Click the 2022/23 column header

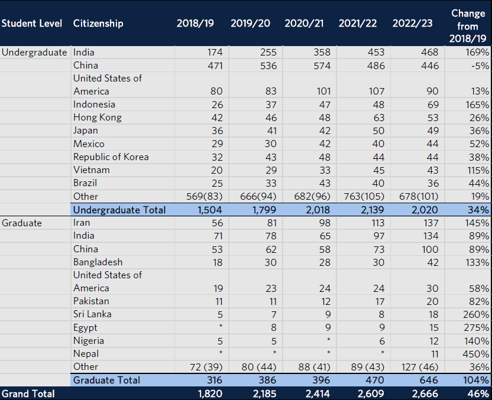tap(412, 23)
